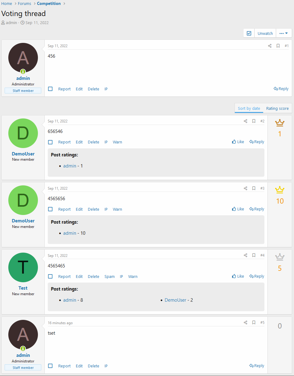The width and height of the screenshot is (294, 376).
Task: Bookmark post #4 via its bookmark icon
Action: (x=254, y=255)
